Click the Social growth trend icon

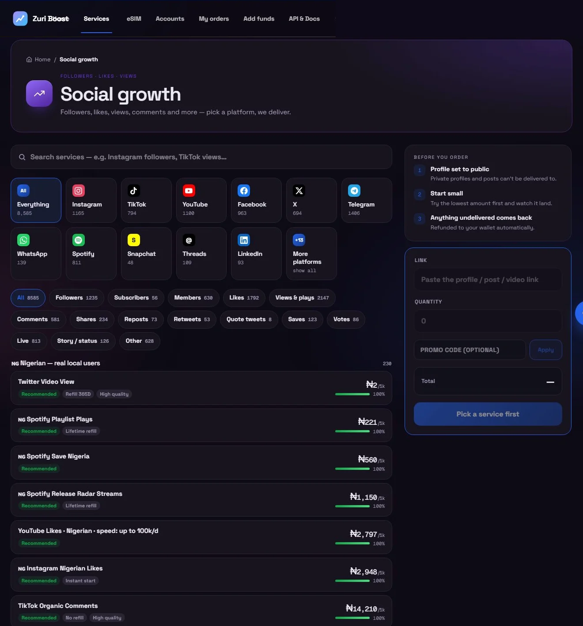39,94
